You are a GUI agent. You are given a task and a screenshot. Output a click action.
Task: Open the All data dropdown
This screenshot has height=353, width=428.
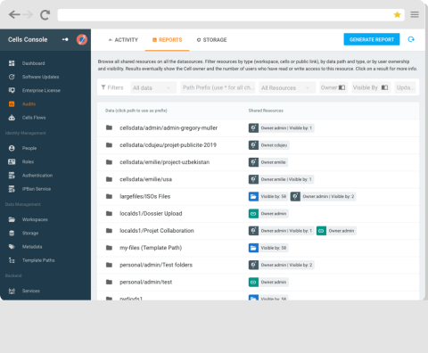pos(153,87)
